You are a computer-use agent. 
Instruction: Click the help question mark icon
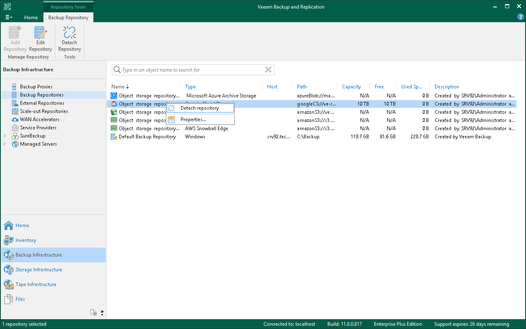pos(520,17)
